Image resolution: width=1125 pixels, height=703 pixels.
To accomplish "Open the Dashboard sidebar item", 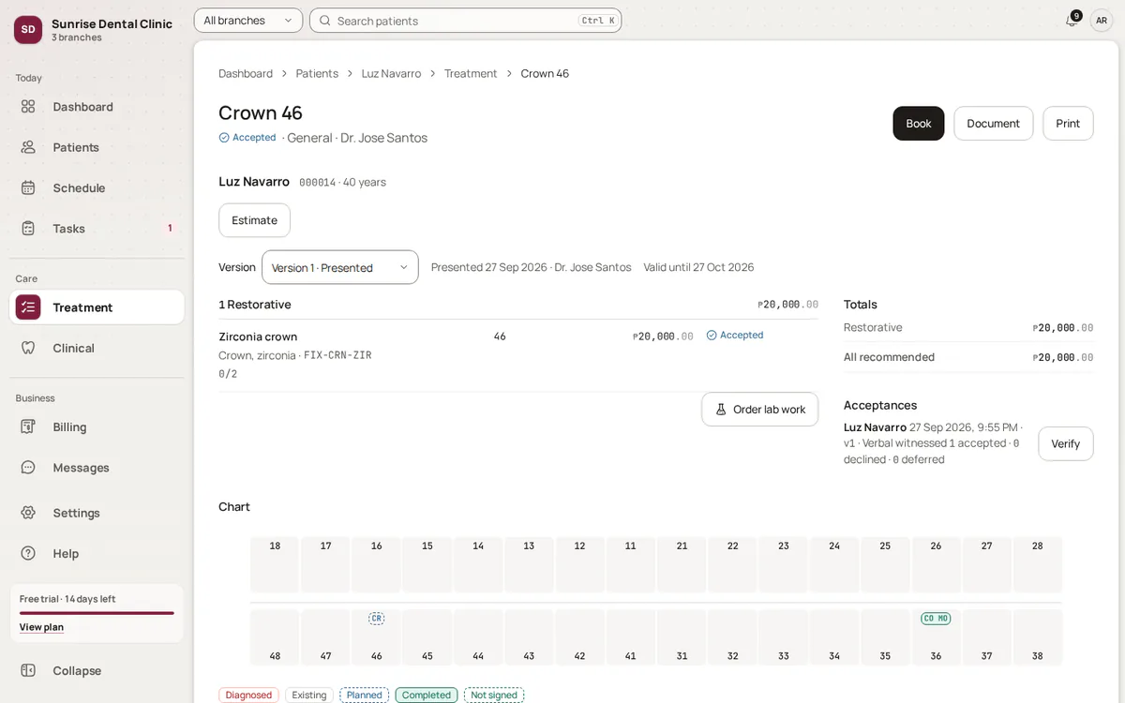I will 97,107.
